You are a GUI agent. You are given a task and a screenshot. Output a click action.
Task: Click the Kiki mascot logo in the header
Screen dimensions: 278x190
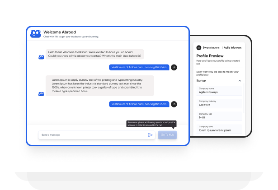click(36, 33)
